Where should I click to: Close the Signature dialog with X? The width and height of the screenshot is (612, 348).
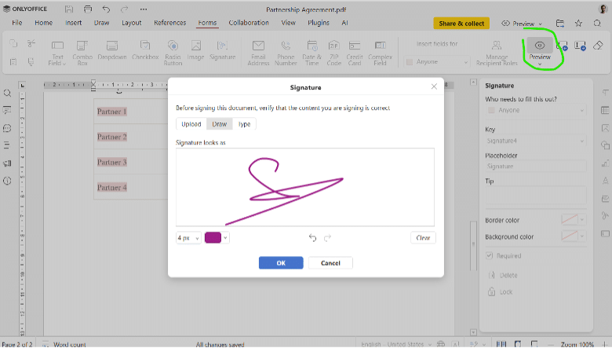[x=434, y=86]
